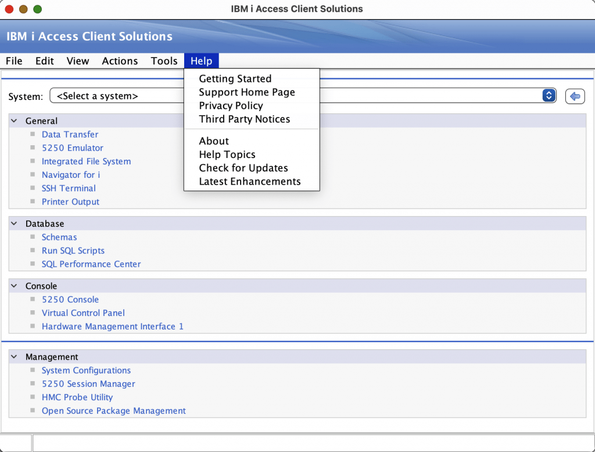Image resolution: width=595 pixels, height=452 pixels.
Task: Choose Getting Started from Help menu
Action: pos(235,78)
